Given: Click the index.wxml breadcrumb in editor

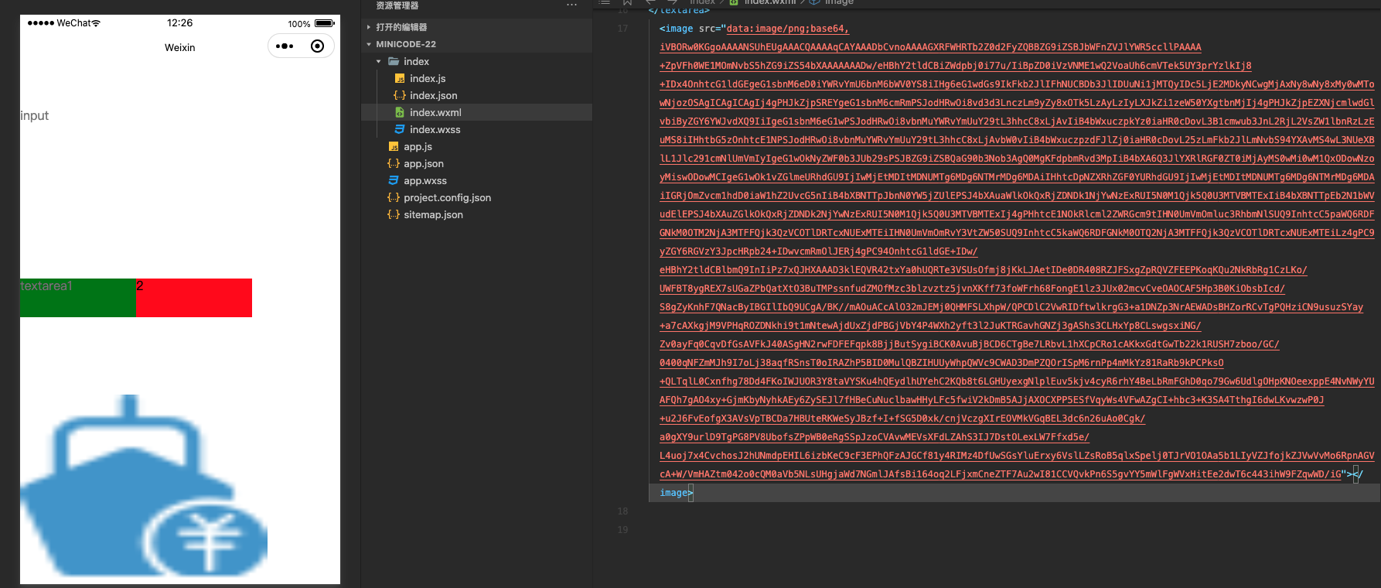Looking at the screenshot, I should click(769, 2).
